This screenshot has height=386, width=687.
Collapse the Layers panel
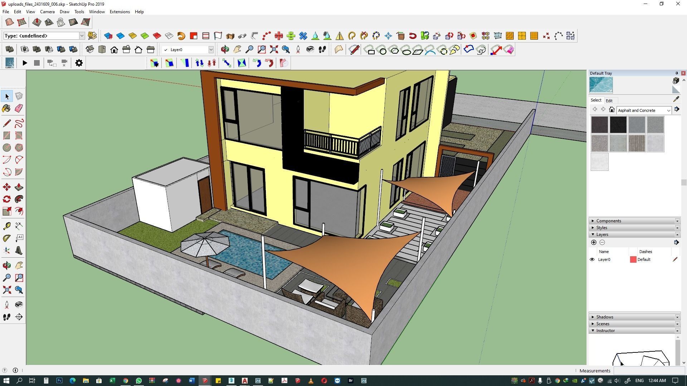[602, 234]
